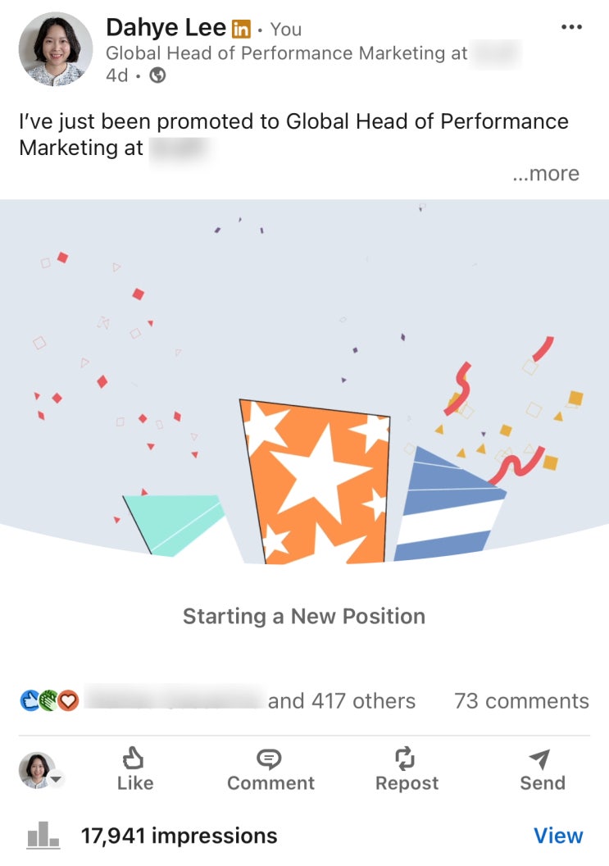Screen dimensions: 609x866
Task: Click Dahye Lee's name in header
Action: [x=166, y=28]
